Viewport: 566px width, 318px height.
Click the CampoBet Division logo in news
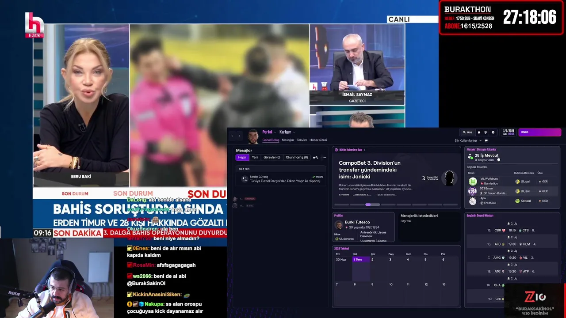[430, 178]
